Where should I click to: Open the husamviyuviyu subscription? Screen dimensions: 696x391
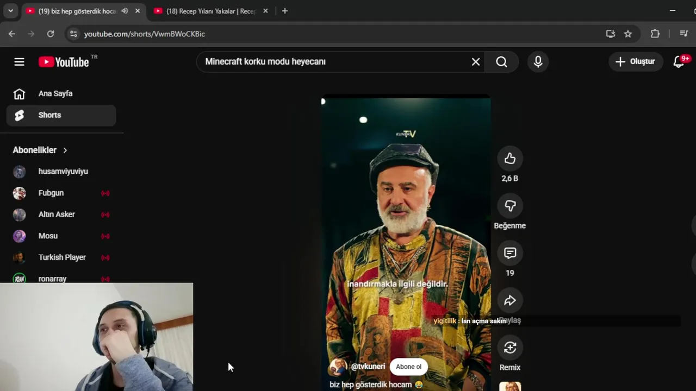pos(61,172)
